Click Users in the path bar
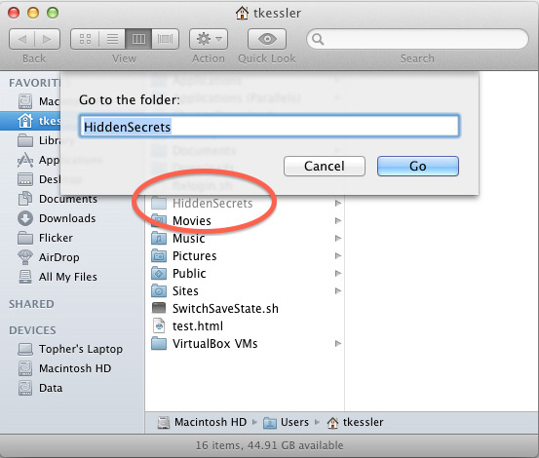 point(287,422)
